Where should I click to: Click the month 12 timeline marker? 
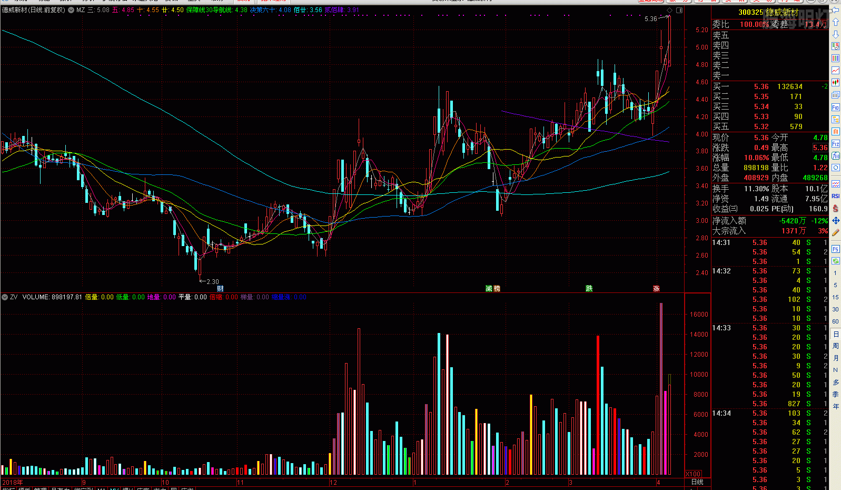click(x=333, y=482)
